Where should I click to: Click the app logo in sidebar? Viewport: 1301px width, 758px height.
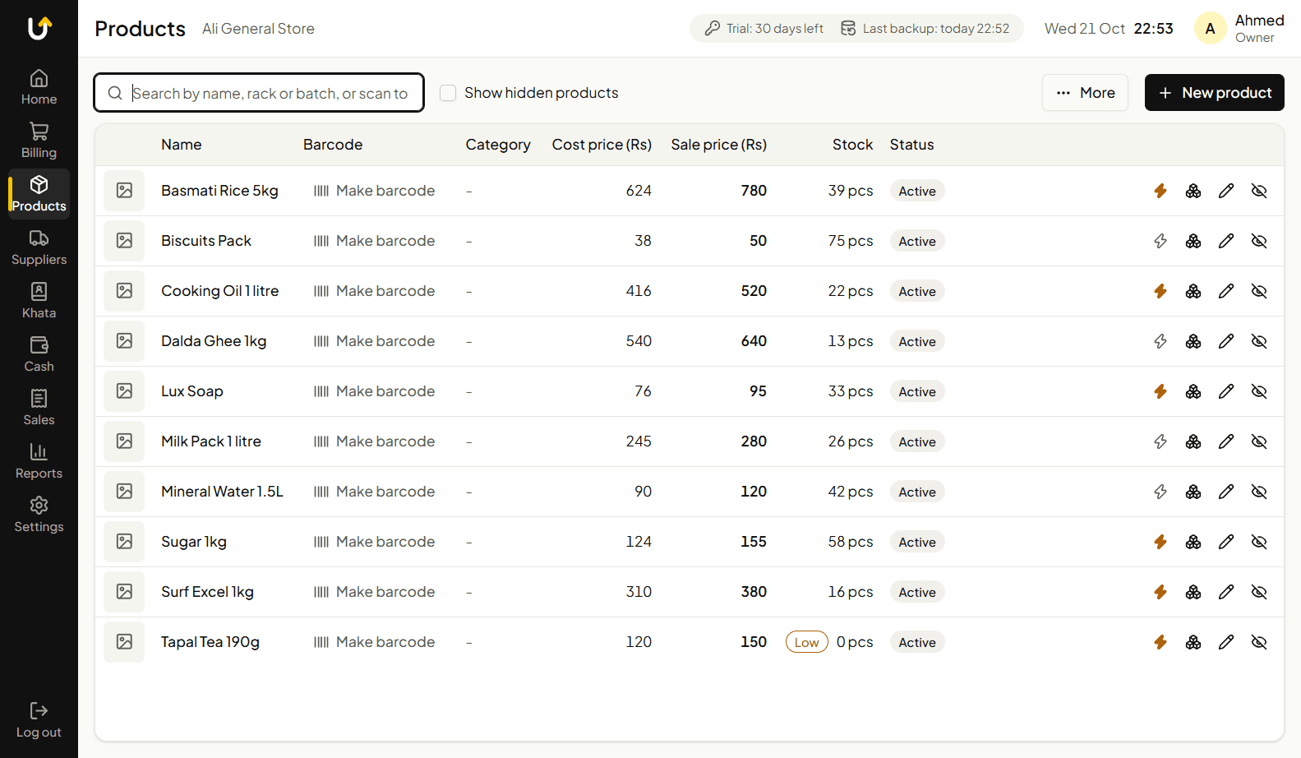pyautogui.click(x=39, y=29)
